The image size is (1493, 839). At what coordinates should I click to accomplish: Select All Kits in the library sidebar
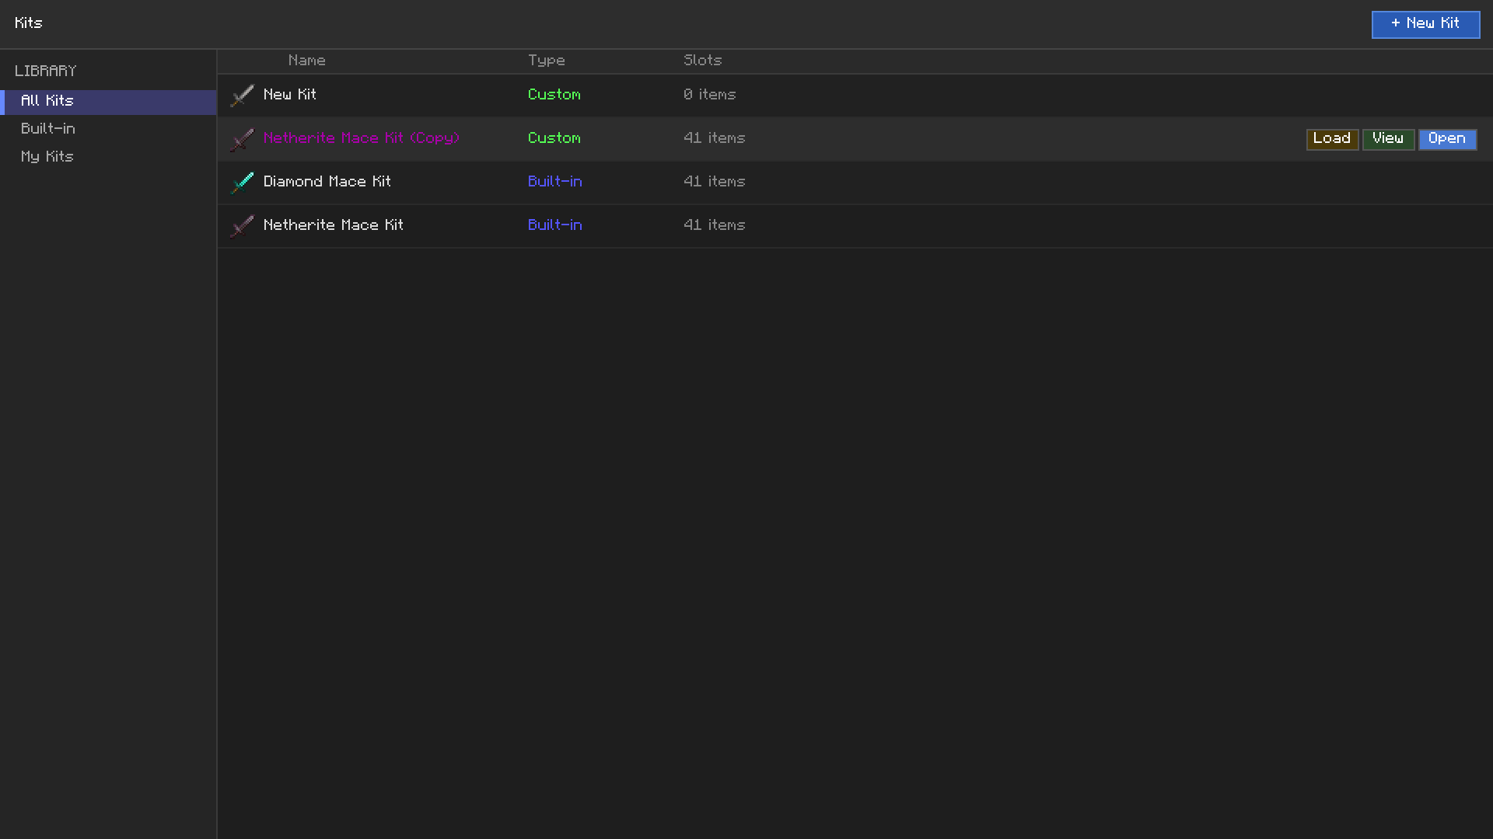[108, 102]
